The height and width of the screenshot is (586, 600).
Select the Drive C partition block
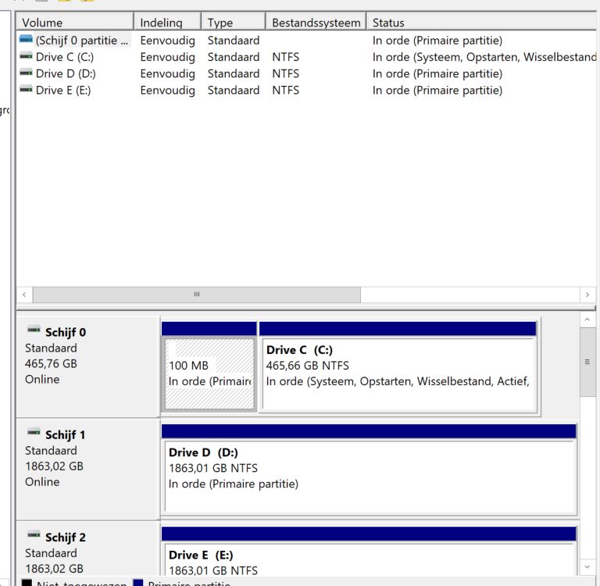click(398, 373)
